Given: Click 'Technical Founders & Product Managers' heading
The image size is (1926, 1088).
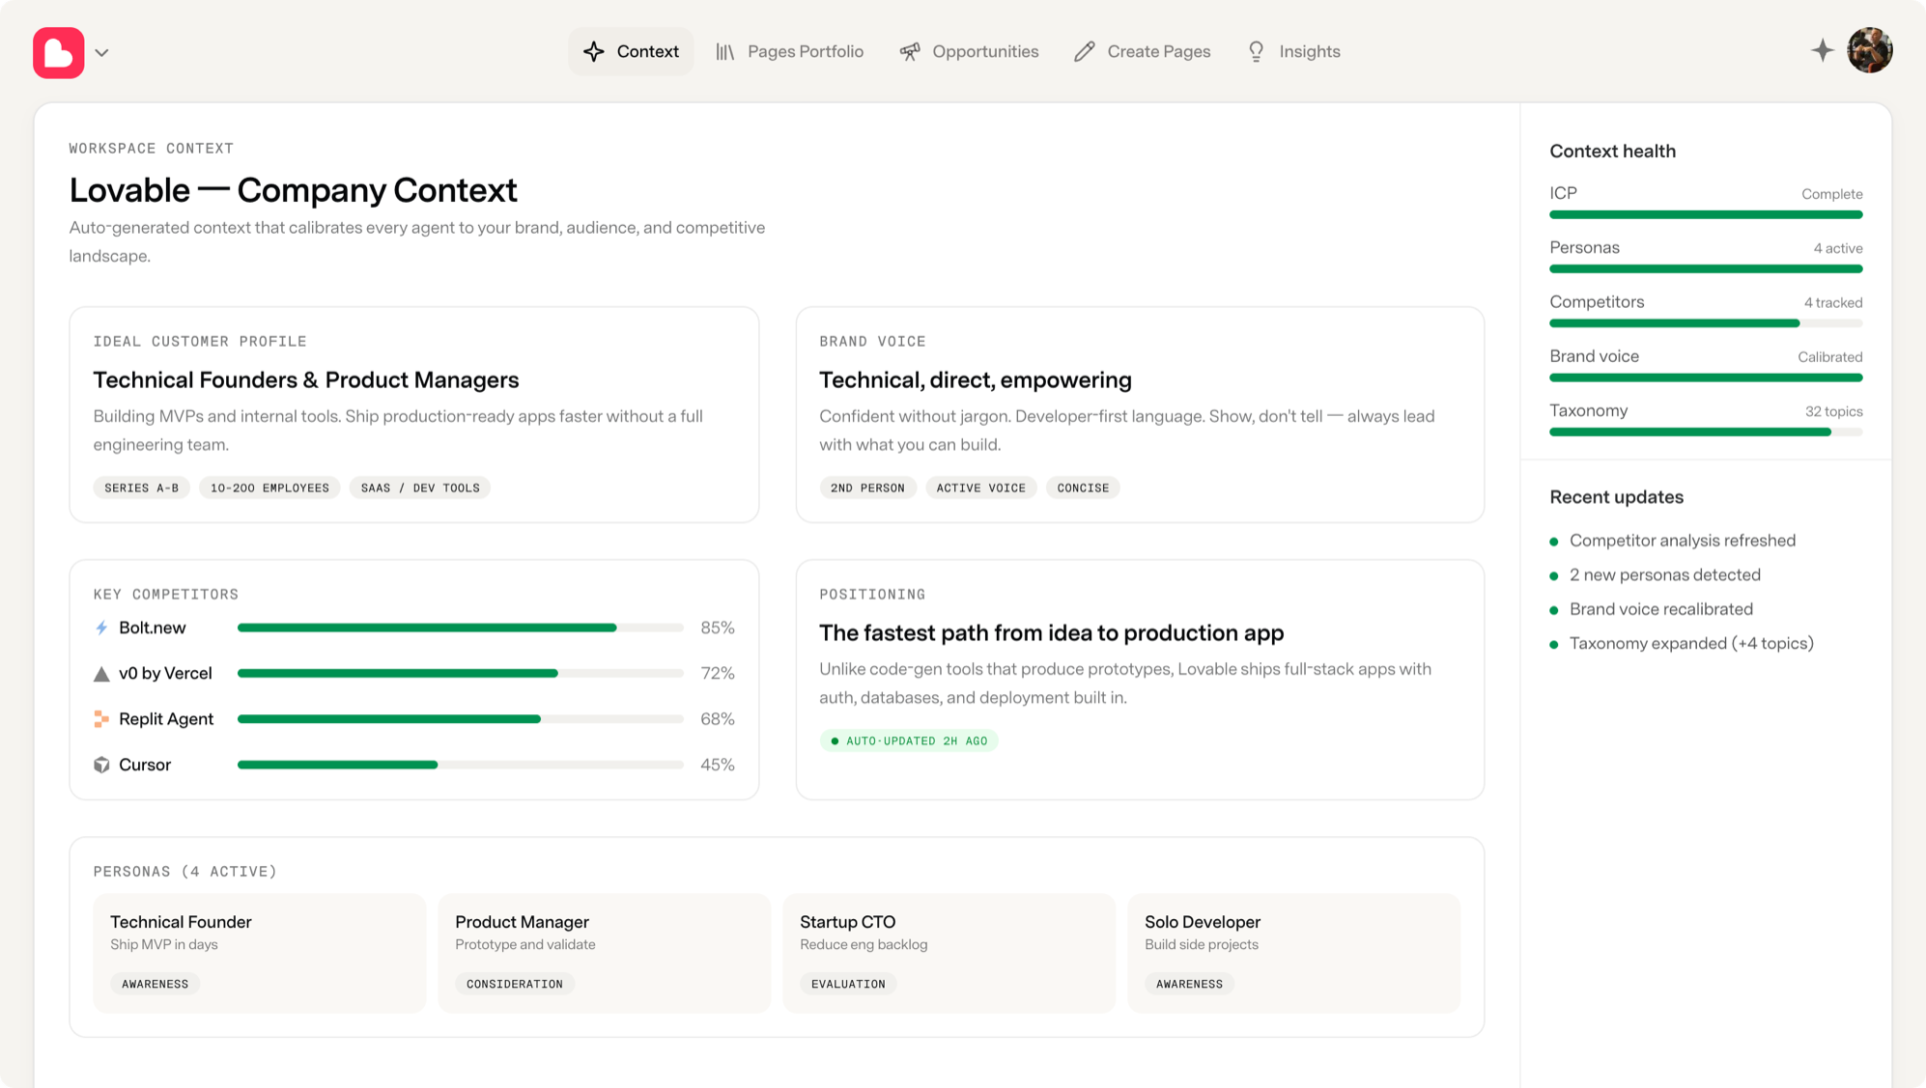Looking at the screenshot, I should (306, 380).
